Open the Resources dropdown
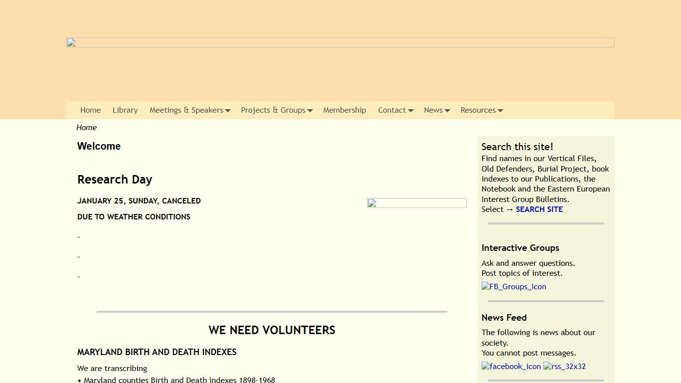This screenshot has width=681, height=383. pyautogui.click(x=500, y=110)
